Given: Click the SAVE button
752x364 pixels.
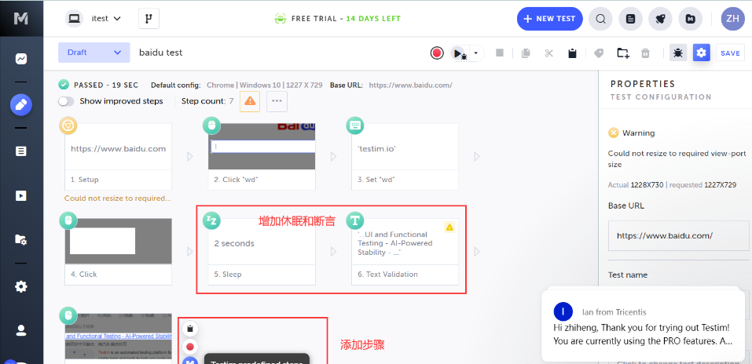Looking at the screenshot, I should [730, 53].
